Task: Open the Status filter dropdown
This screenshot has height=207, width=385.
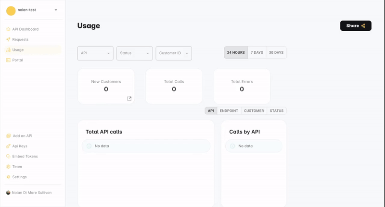Action: coord(135,53)
